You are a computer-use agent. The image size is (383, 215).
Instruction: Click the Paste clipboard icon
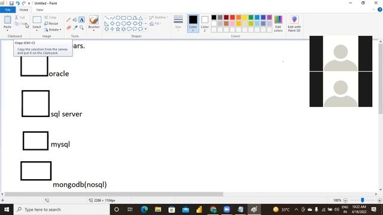point(7,20)
